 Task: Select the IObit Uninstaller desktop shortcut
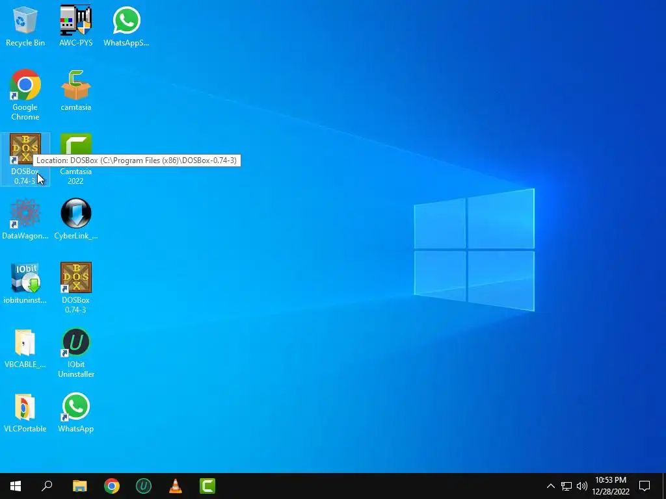tap(75, 352)
